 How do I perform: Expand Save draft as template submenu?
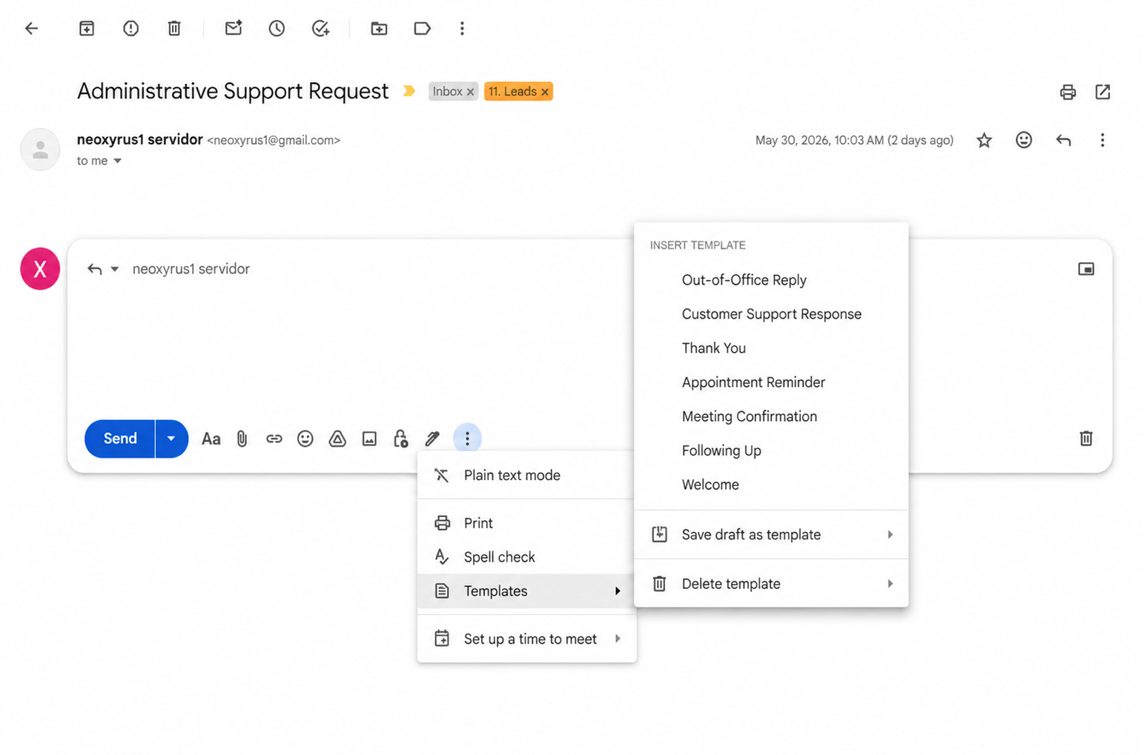click(771, 535)
